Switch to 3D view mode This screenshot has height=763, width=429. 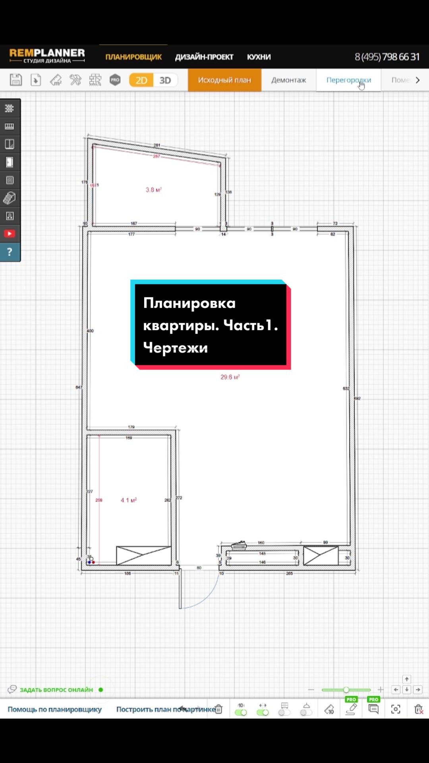165,80
